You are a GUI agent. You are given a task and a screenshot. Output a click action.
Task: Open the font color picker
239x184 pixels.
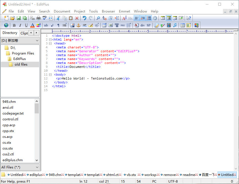(32, 25)
